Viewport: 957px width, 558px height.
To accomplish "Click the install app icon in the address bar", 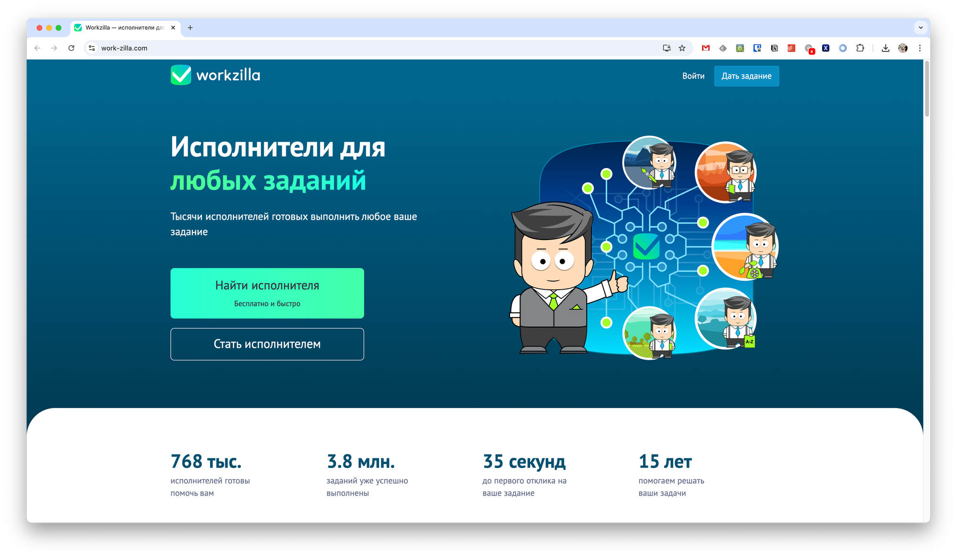I will point(667,48).
